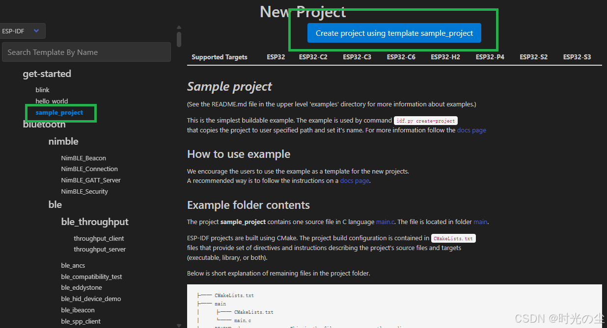Select the throughput_client template
The height and width of the screenshot is (328, 607).
[99, 238]
